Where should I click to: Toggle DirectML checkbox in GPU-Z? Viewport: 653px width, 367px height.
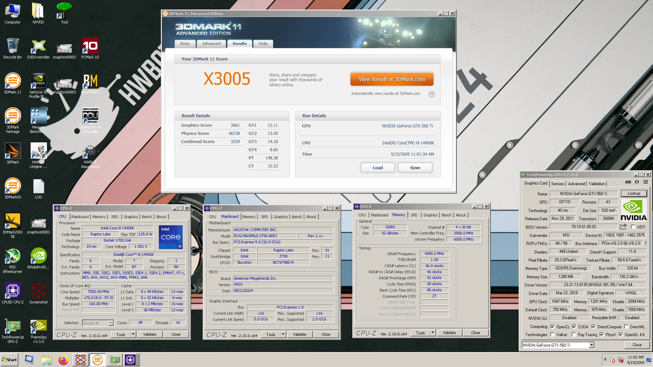click(x=626, y=327)
